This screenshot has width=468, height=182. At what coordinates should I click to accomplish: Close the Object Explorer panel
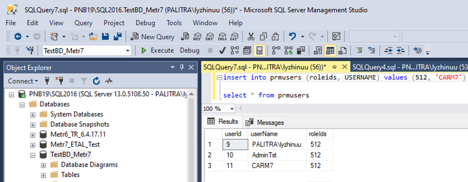tap(191, 67)
